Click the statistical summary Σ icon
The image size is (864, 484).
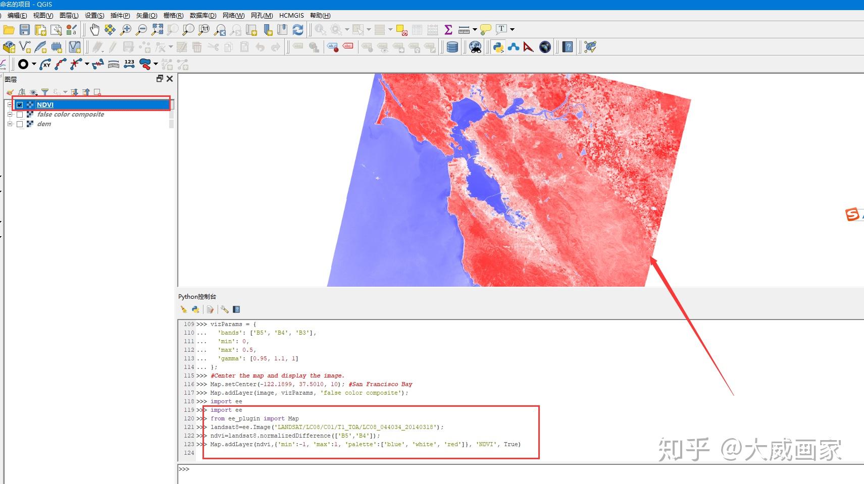tap(448, 29)
